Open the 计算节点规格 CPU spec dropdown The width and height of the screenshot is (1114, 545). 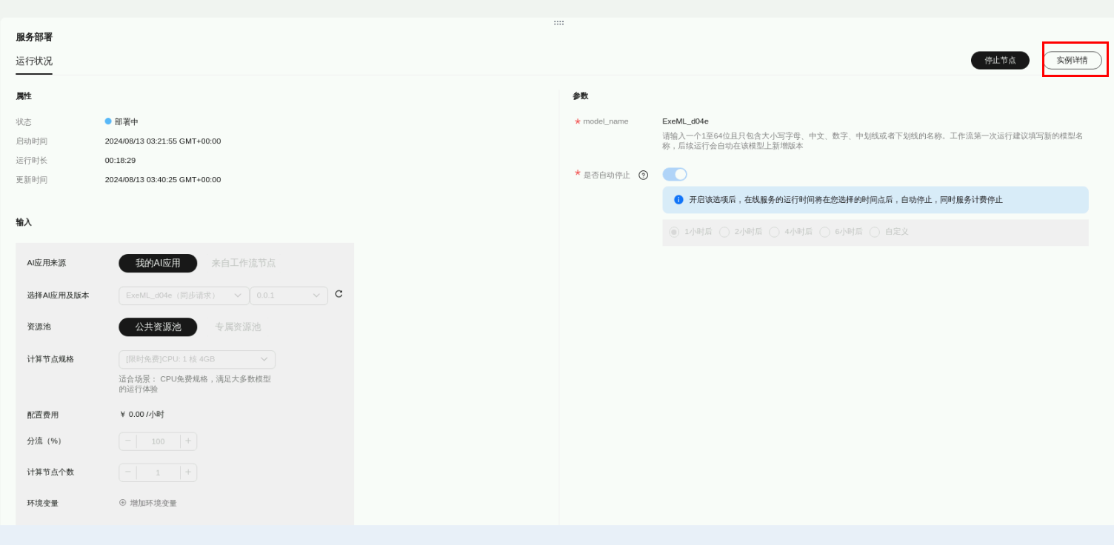pos(196,359)
